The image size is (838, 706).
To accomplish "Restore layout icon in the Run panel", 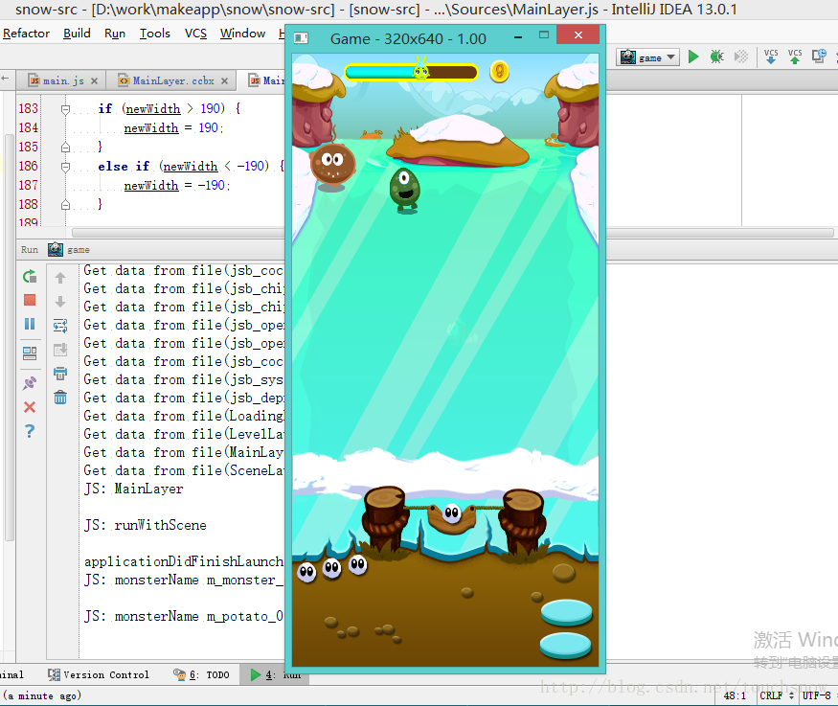I will (x=30, y=353).
